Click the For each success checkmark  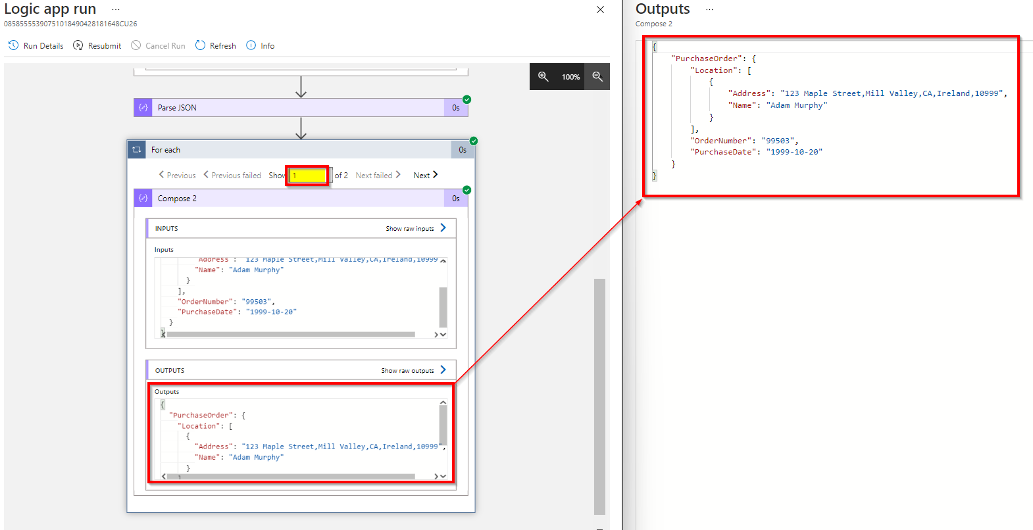pos(474,141)
